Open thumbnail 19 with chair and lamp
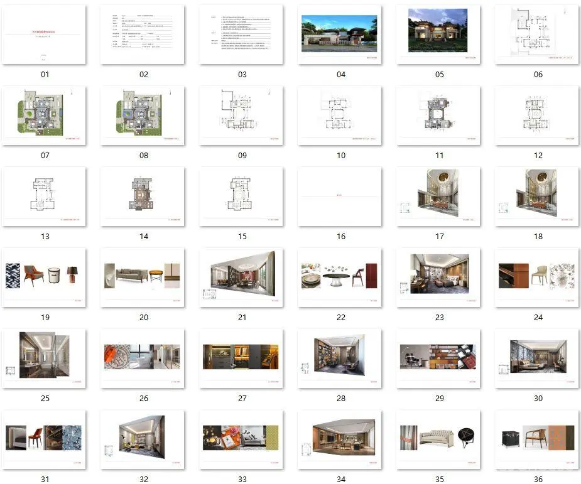Screen dimensions: 581x484 (x=45, y=277)
